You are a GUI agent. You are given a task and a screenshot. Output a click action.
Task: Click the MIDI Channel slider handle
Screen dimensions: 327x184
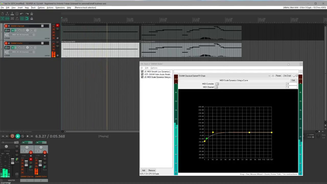point(216,87)
